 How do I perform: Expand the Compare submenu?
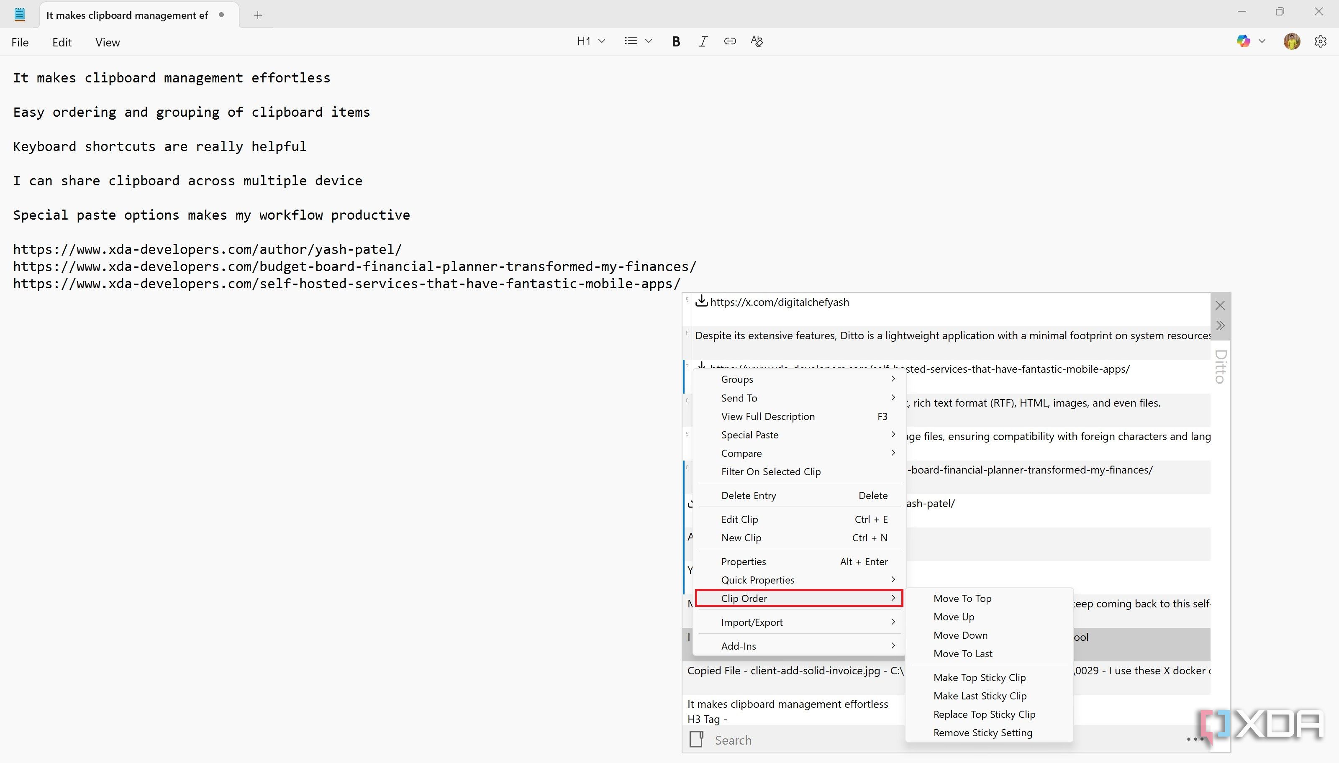[x=799, y=453]
